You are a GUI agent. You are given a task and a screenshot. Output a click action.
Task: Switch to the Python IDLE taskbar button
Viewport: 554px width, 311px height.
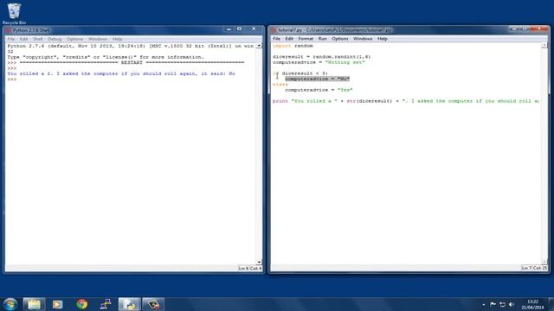coord(129,304)
